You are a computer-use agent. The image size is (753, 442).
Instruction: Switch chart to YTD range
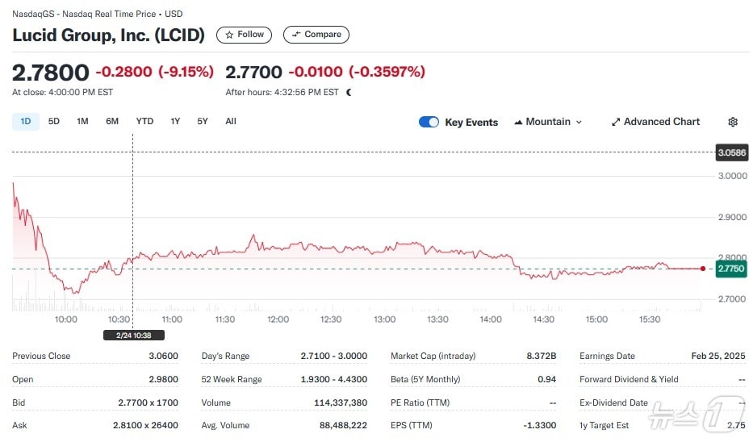click(144, 121)
